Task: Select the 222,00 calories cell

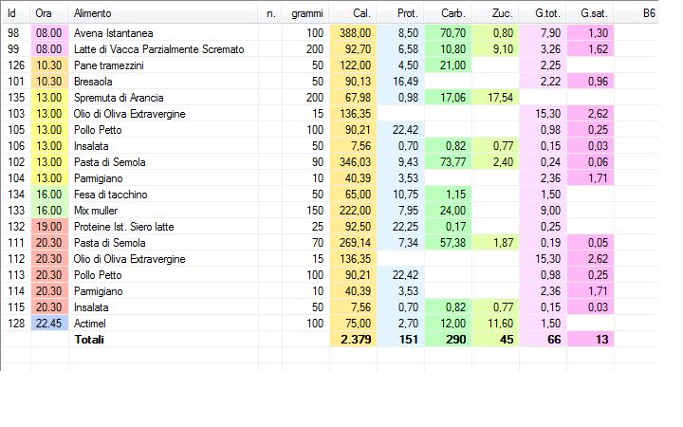Action: coord(353,211)
